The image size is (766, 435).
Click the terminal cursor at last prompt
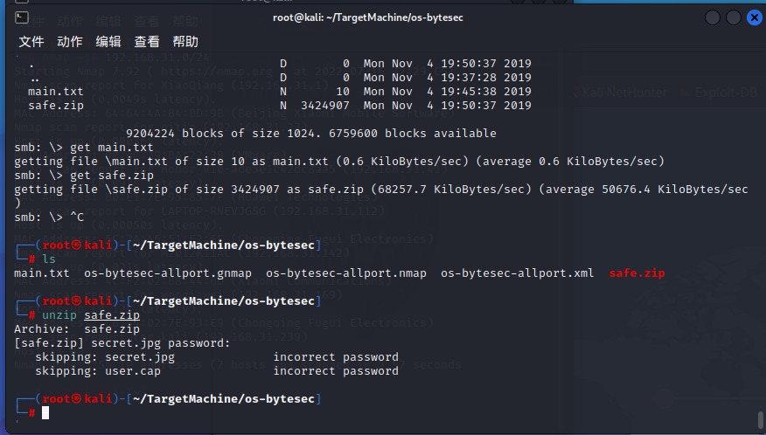(45, 413)
